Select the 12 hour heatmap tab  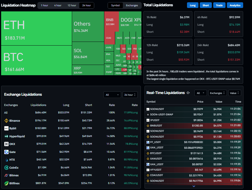[x=72, y=5]
